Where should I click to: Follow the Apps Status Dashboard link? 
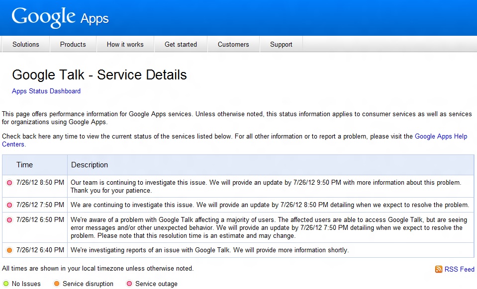click(x=46, y=91)
